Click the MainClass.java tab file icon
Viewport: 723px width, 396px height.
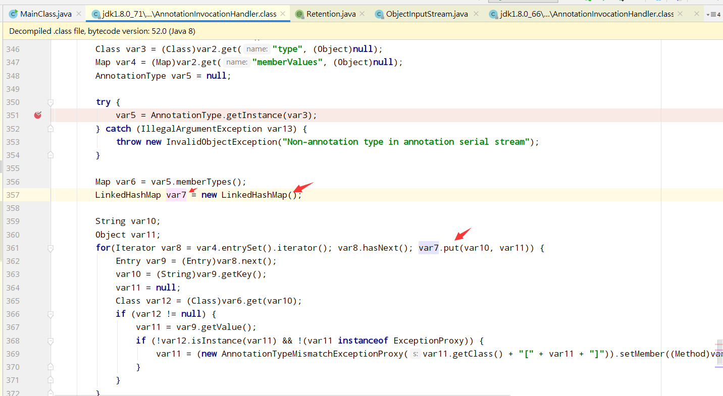[x=14, y=14]
